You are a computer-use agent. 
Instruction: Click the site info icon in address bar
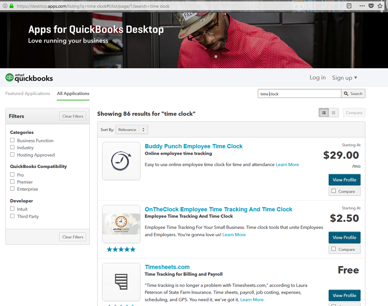tap(5, 6)
